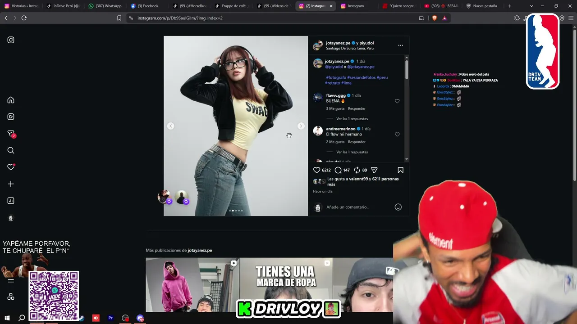The image size is (577, 324).
Task: Click the comments scroll down arrow
Action: (407, 159)
